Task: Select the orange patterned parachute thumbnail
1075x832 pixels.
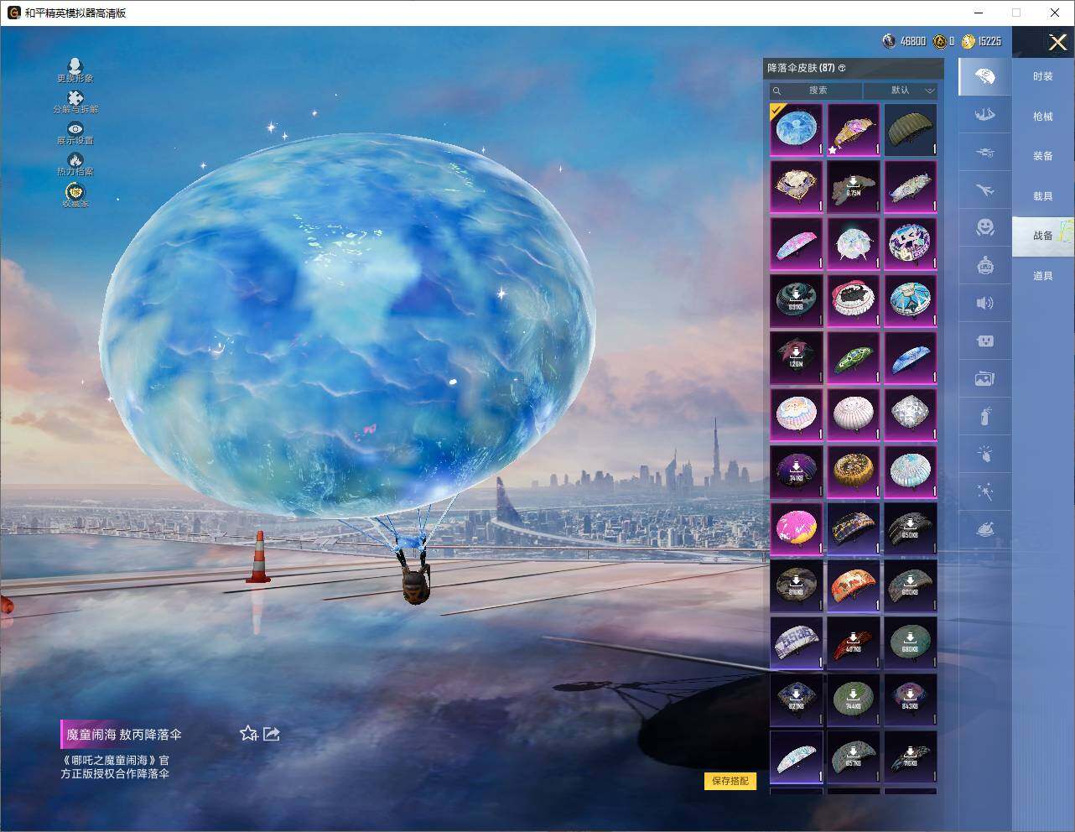Action: [854, 586]
